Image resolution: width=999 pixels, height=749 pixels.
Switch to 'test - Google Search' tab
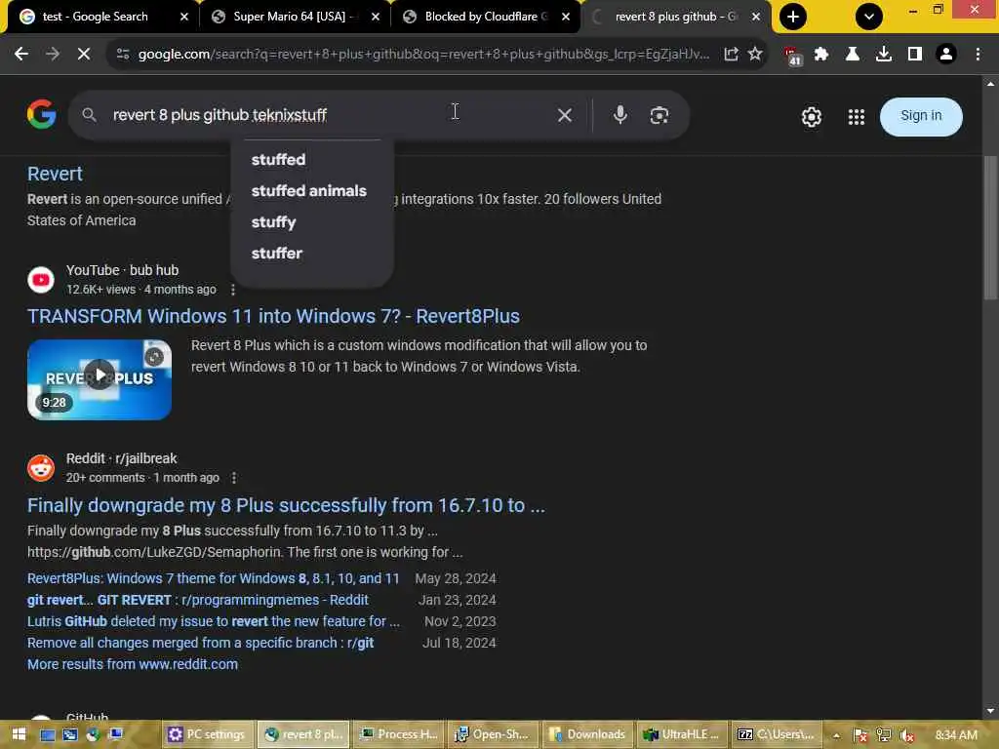point(96,17)
